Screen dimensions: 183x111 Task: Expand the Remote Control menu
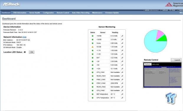pyautogui.click(x=63, y=13)
